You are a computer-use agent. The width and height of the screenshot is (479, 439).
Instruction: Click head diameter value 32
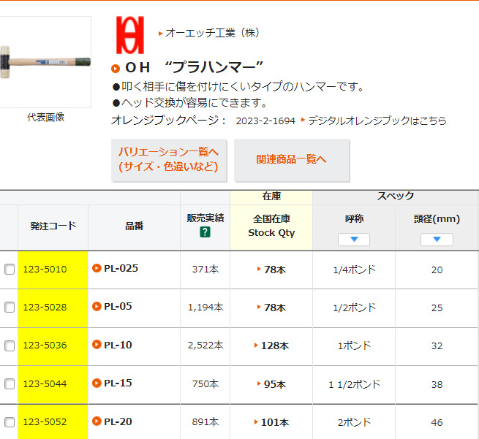coord(437,346)
